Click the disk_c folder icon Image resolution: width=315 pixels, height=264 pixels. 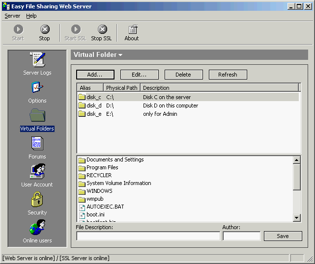pyautogui.click(x=82, y=97)
